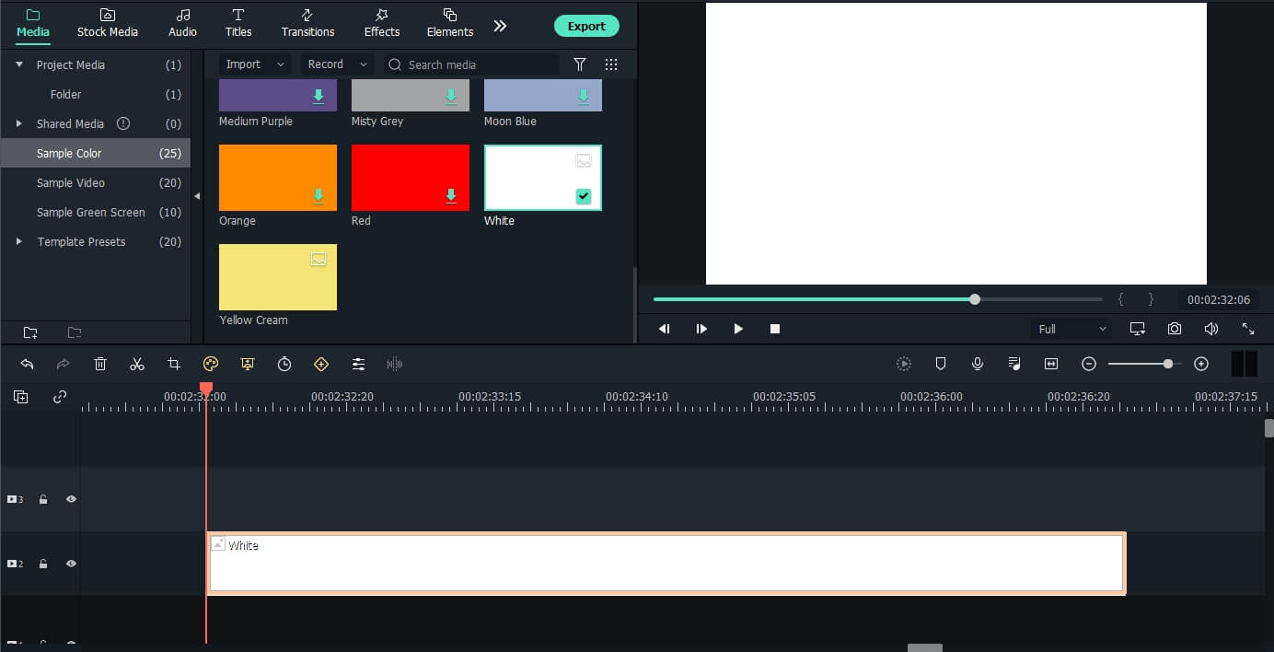Open the filter funnel icon

click(580, 64)
